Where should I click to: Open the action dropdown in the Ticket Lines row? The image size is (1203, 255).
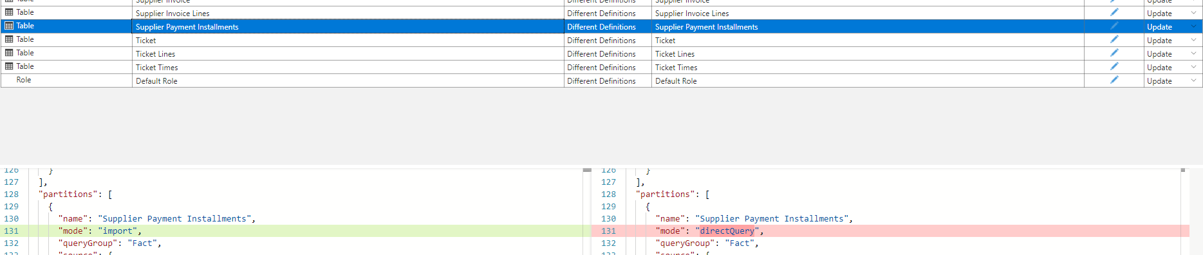pos(1193,53)
